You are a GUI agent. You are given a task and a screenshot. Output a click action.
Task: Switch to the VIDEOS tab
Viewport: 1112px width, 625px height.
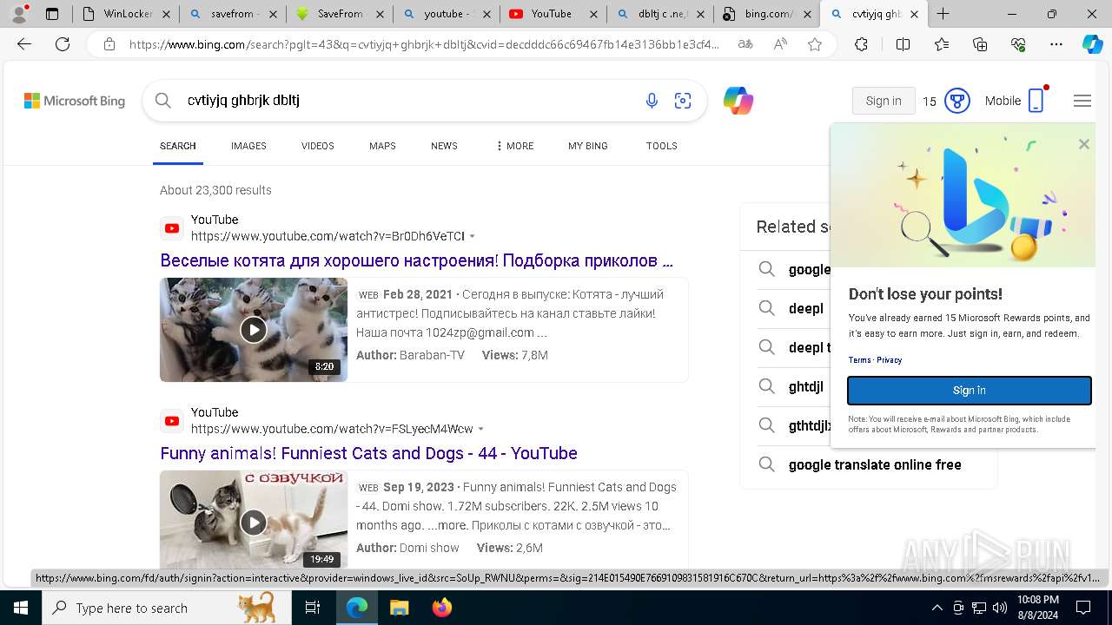318,146
